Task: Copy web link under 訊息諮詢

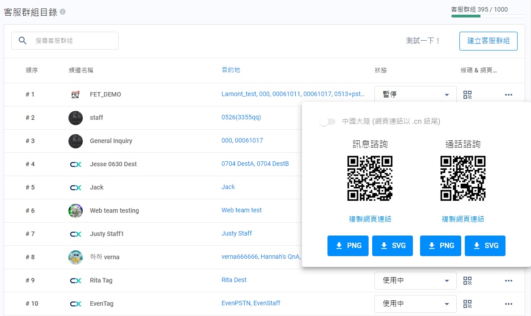Action: coord(370,219)
